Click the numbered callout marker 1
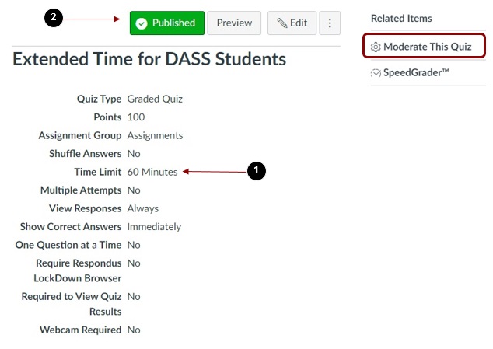Screen dimensions: 493x349 tap(257, 171)
